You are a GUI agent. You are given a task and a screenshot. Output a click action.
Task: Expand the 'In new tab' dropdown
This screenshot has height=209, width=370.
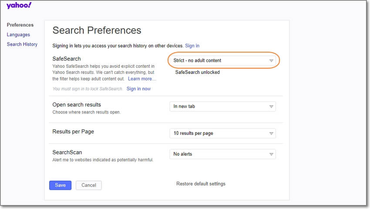point(218,106)
